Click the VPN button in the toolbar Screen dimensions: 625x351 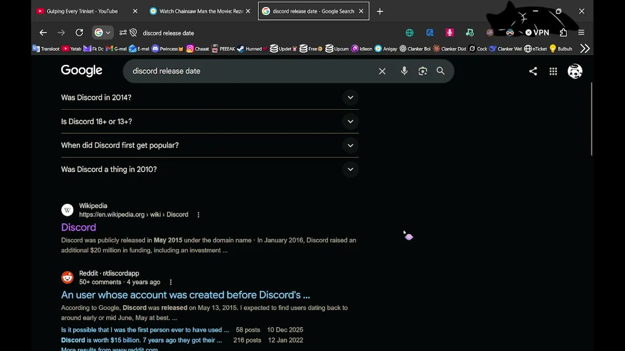537,33
